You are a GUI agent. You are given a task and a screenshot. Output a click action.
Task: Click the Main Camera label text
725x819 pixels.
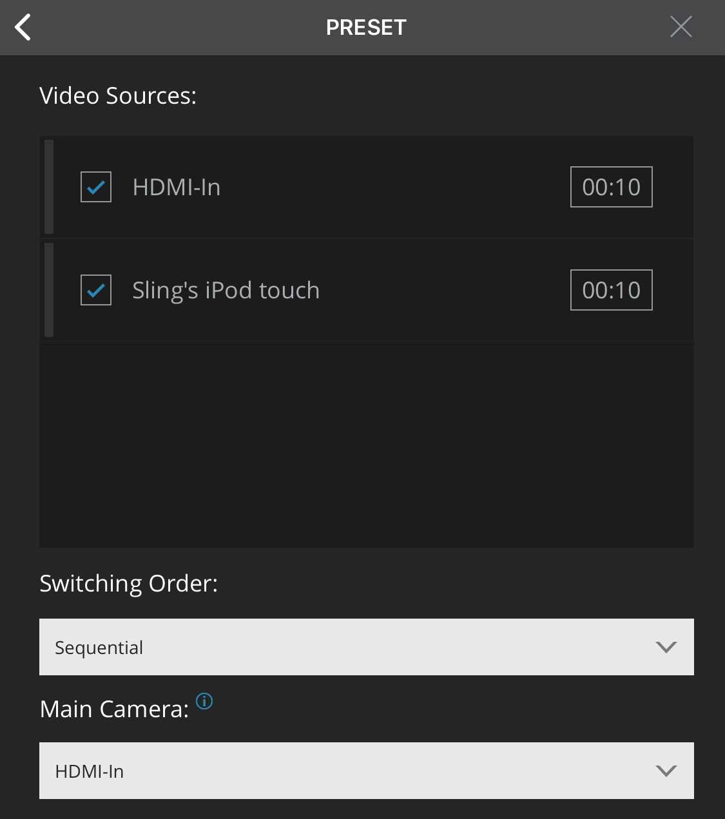click(x=114, y=709)
